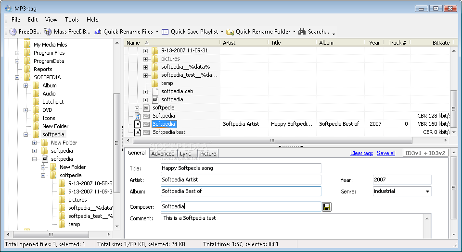Screen dimensions: 462x252
Task: Click file icon of Softpedia test row
Action: (138, 132)
